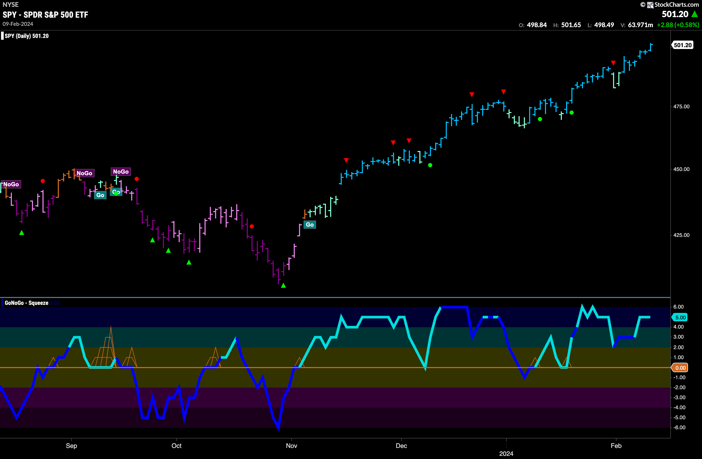Screen dimensions: 702x459
Task: Click the Nov label on the time axis
Action: click(291, 446)
